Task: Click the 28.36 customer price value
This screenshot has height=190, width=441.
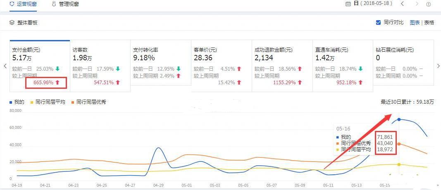Action: pos(203,58)
